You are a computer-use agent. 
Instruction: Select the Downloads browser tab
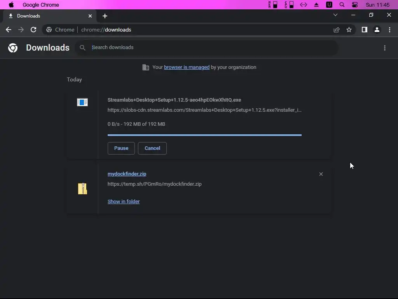point(50,16)
